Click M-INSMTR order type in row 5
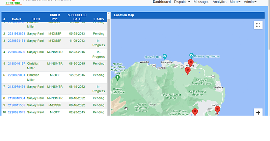The height and width of the screenshot is (141, 270). (x=55, y=64)
